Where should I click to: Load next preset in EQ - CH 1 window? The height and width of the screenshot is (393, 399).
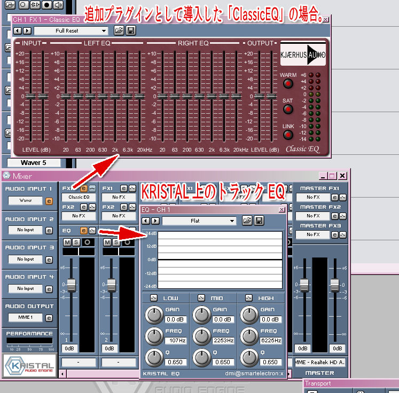(x=155, y=221)
